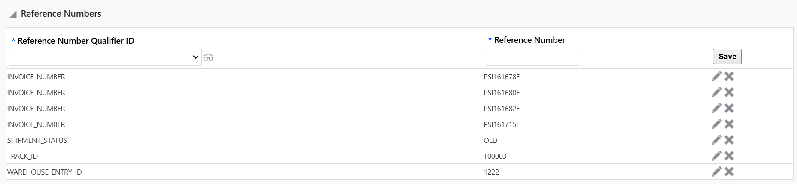This screenshot has height=184, width=797.
Task: Focus the Reference Number input field
Action: point(532,57)
